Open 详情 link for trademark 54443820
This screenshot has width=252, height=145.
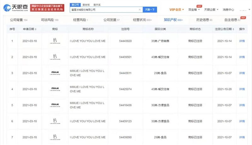click(x=242, y=41)
